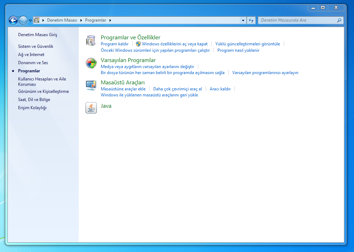
Task: Click Daha çok çevrimiçi araç al
Action: 177,89
